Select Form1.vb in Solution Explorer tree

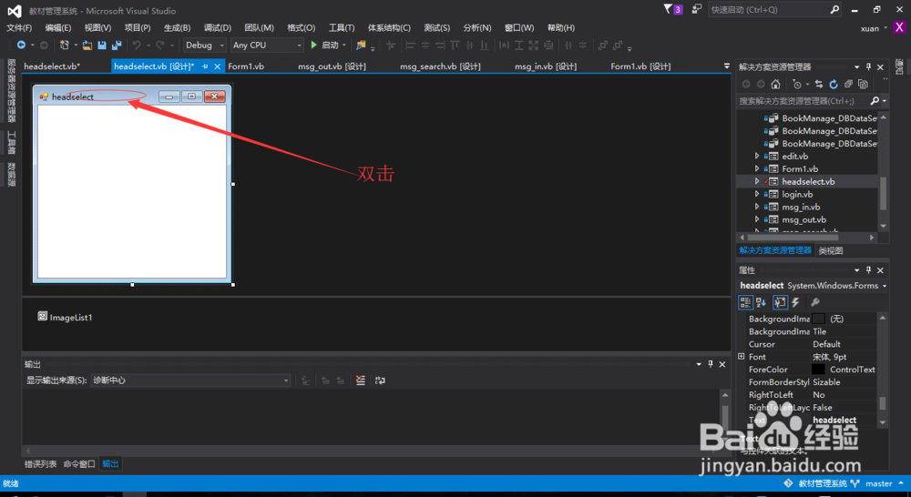pyautogui.click(x=800, y=168)
